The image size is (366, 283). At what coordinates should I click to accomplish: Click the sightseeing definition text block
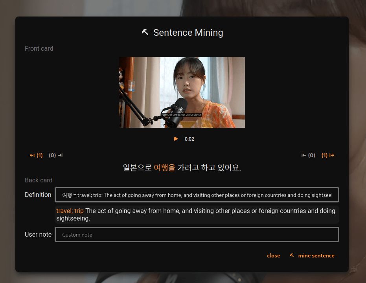pyautogui.click(x=196, y=214)
